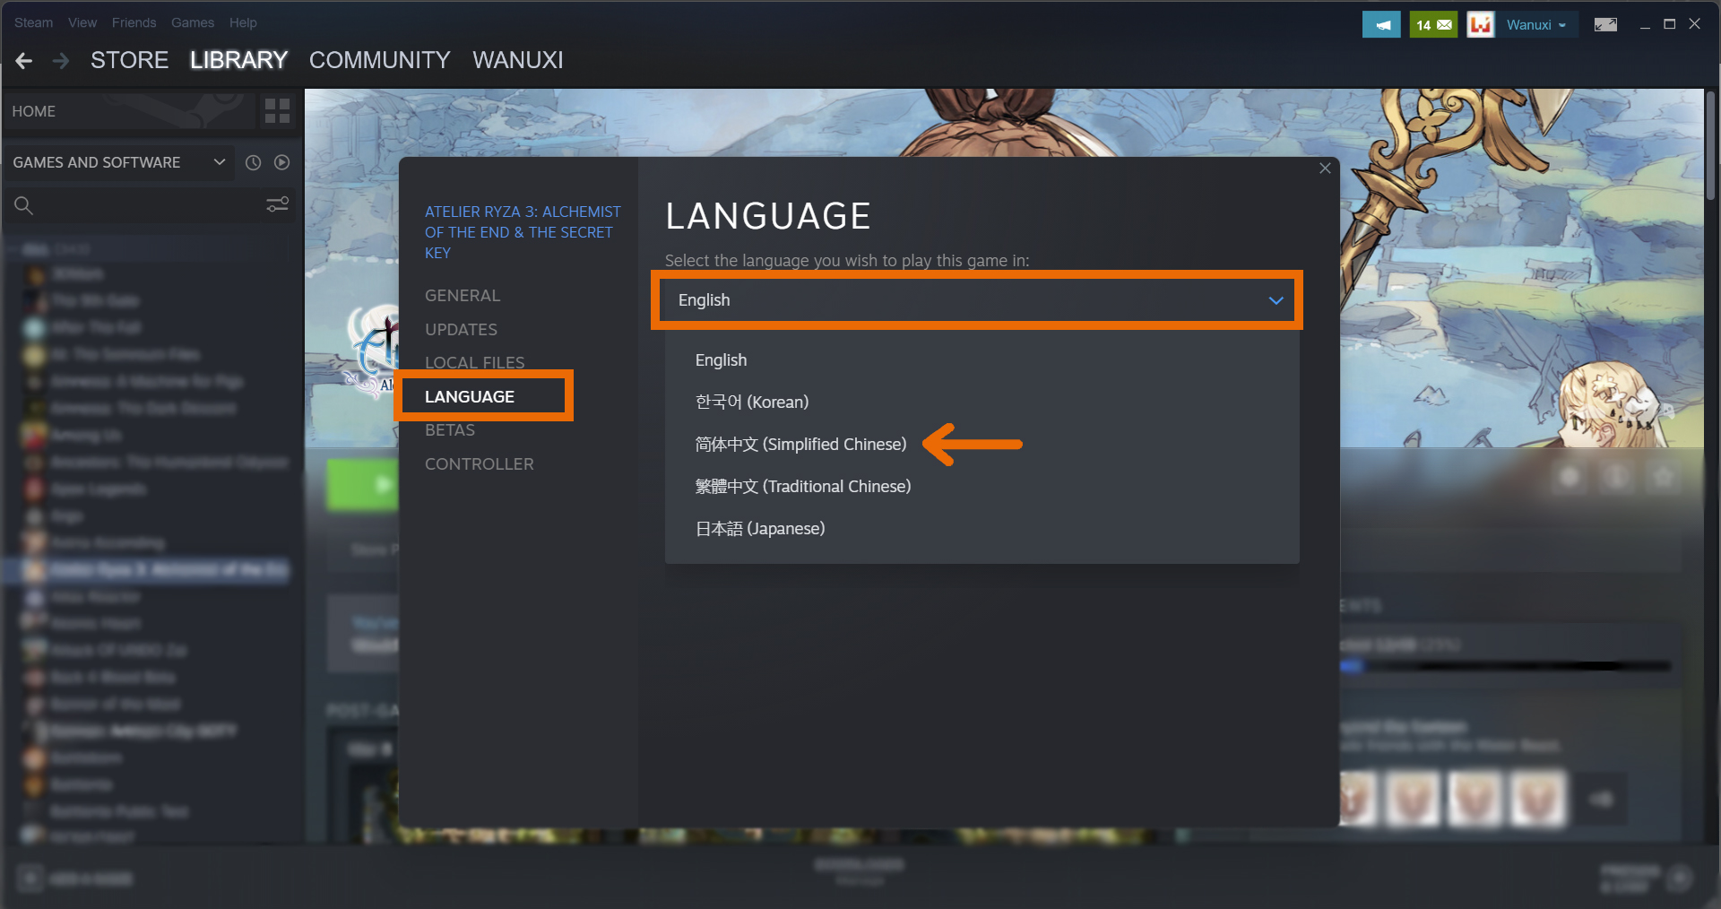Screen dimensions: 1721x909
Task: Select 日本語 (Japanese) as game language
Action: tap(759, 528)
